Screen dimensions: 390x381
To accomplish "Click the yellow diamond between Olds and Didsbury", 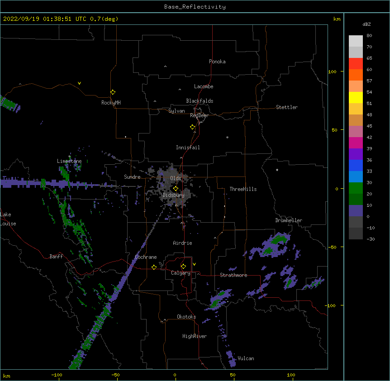I will point(176,189).
